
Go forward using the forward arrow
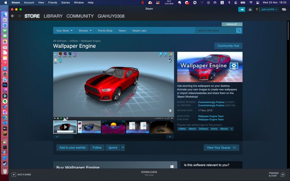19,16
